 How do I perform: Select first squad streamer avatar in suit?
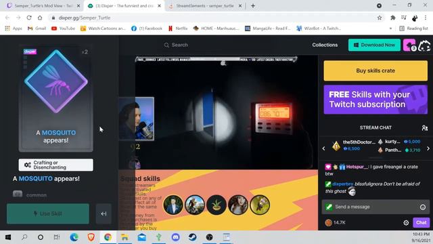point(173,205)
